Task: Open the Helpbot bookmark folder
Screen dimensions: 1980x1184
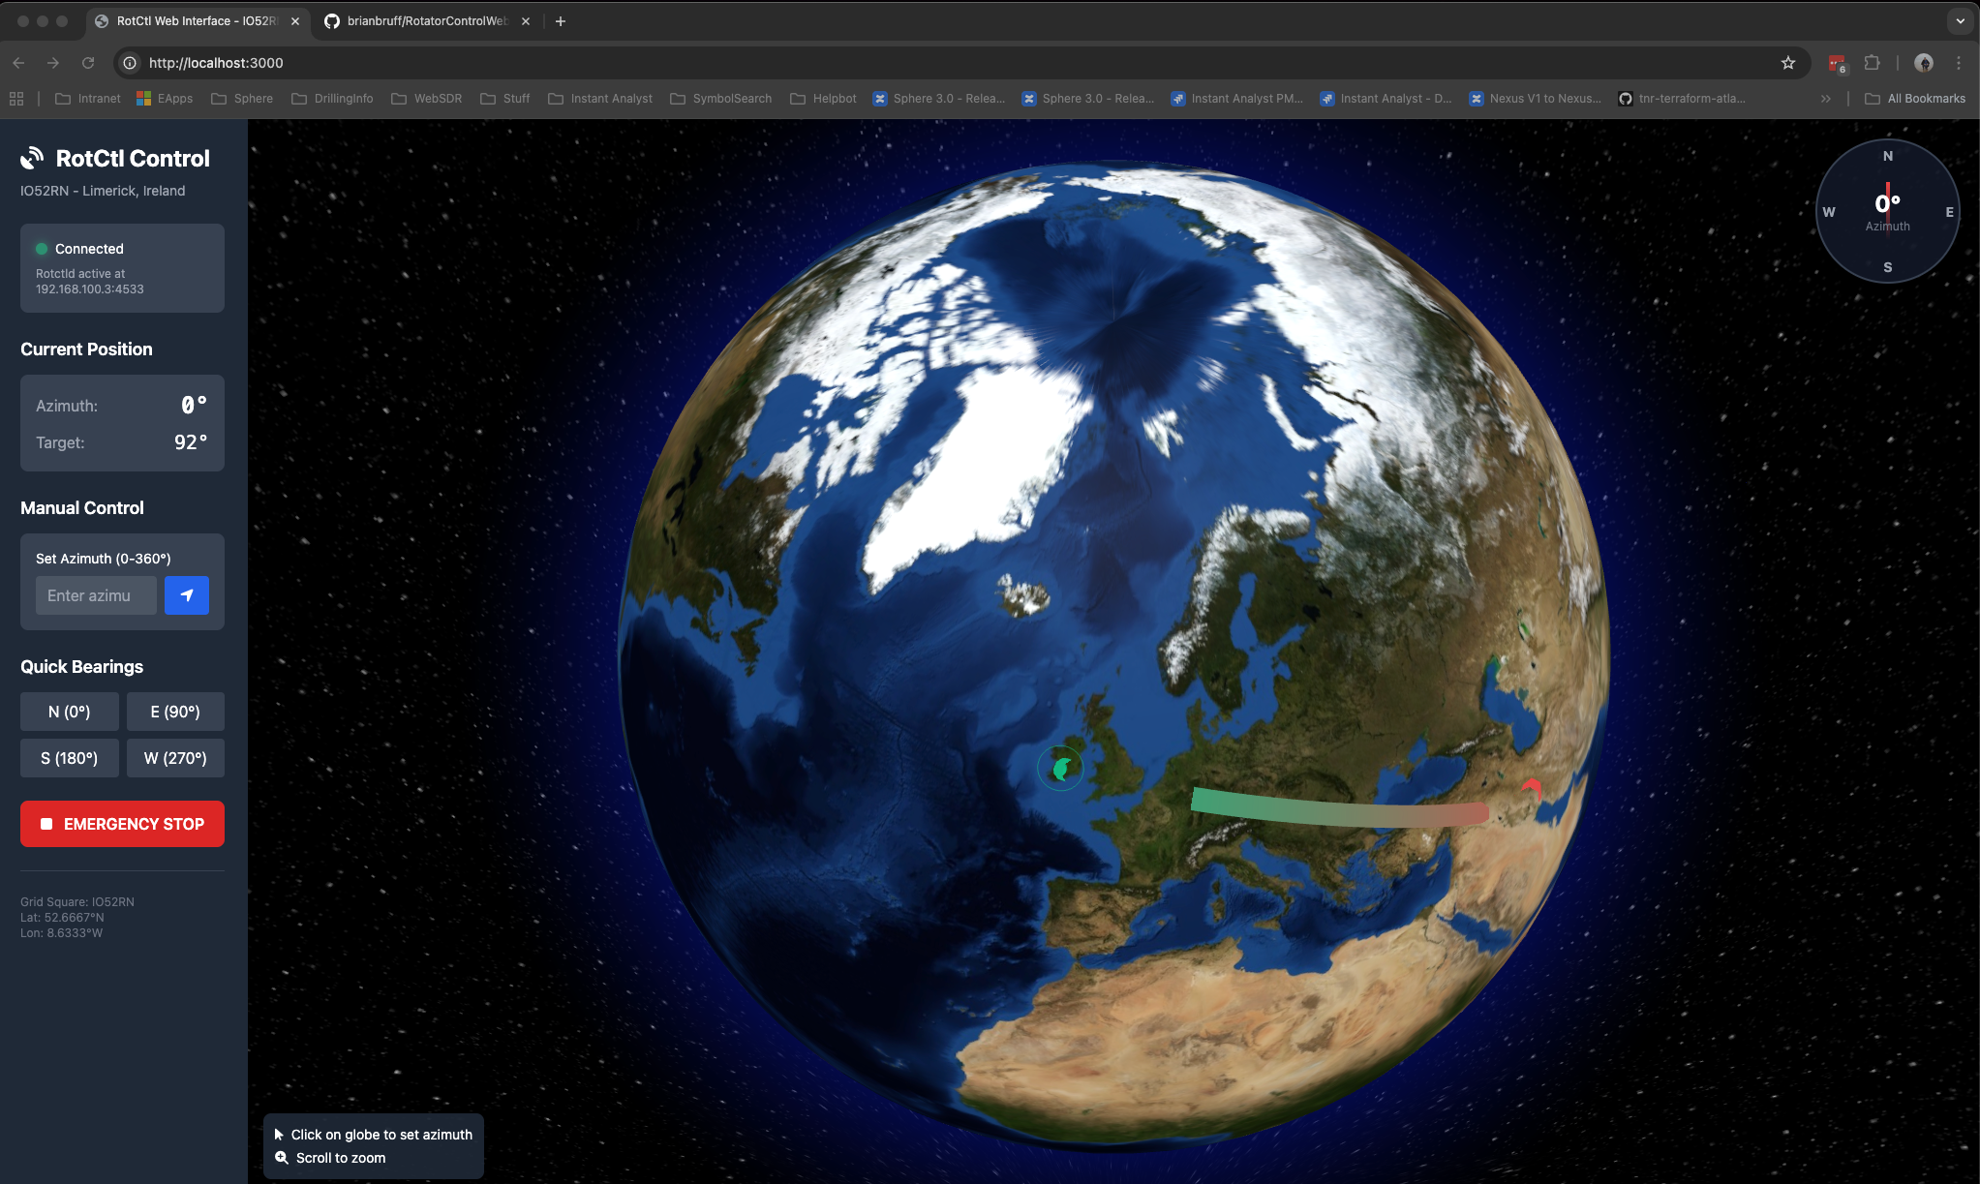Action: [x=824, y=99]
